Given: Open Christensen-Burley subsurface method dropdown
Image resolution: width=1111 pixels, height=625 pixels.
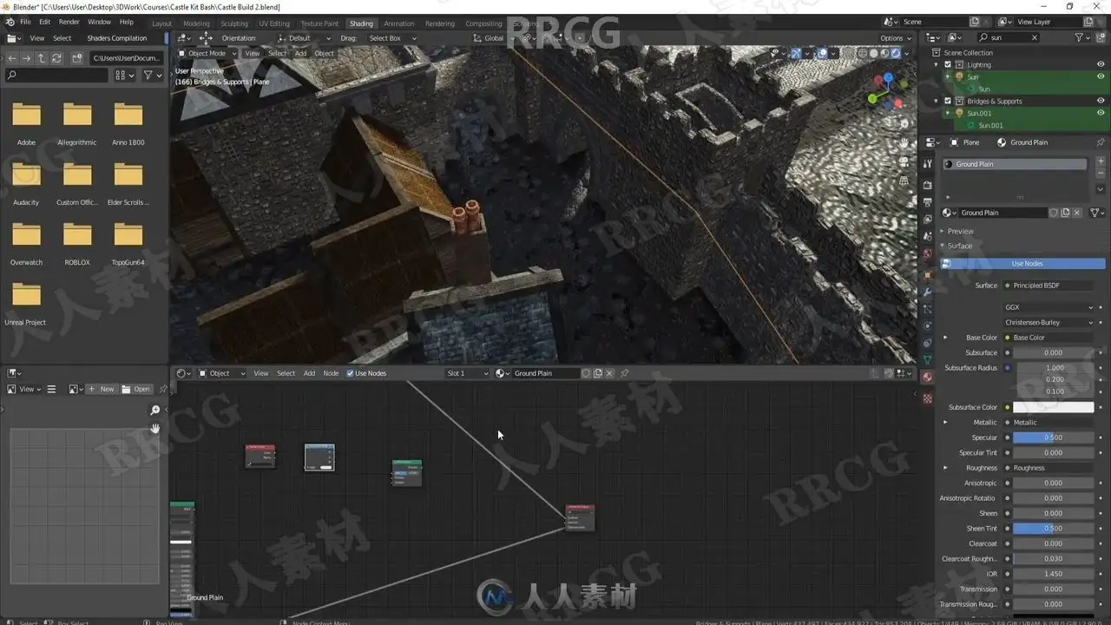Looking at the screenshot, I should tap(1049, 322).
